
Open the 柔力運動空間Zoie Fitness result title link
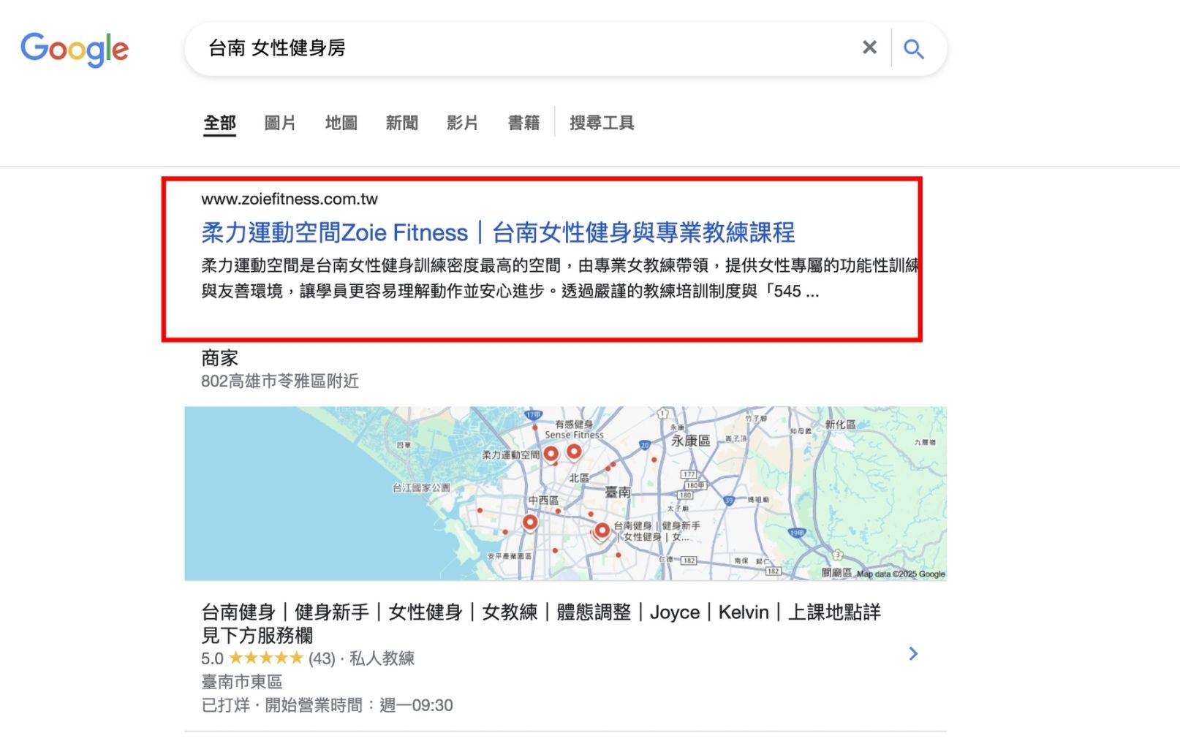point(498,232)
